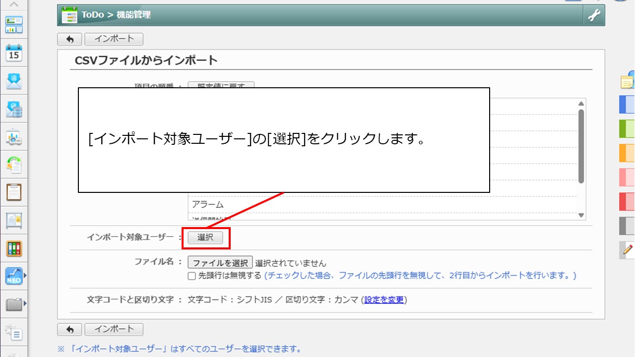The height and width of the screenshot is (357, 635).
Task: Open the 設定を変更 link
Action: click(384, 300)
